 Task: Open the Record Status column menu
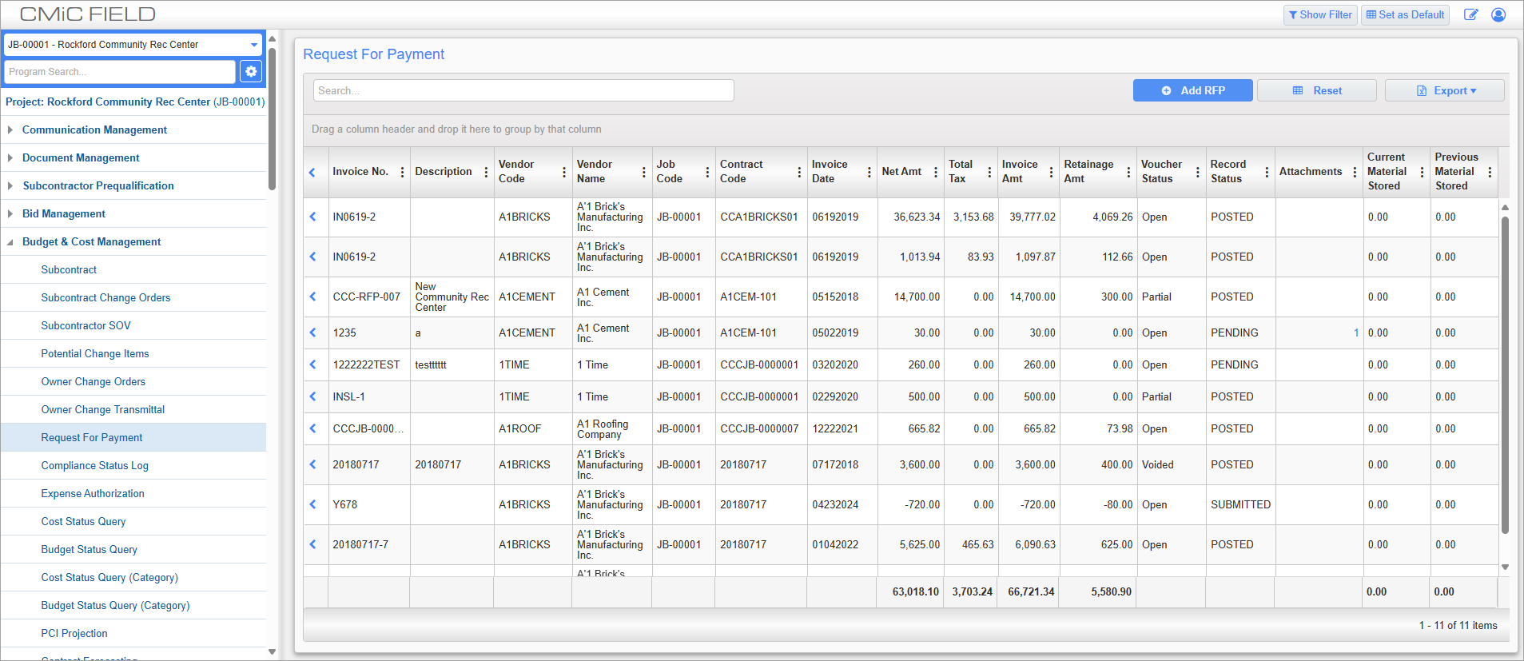pyautogui.click(x=1267, y=172)
